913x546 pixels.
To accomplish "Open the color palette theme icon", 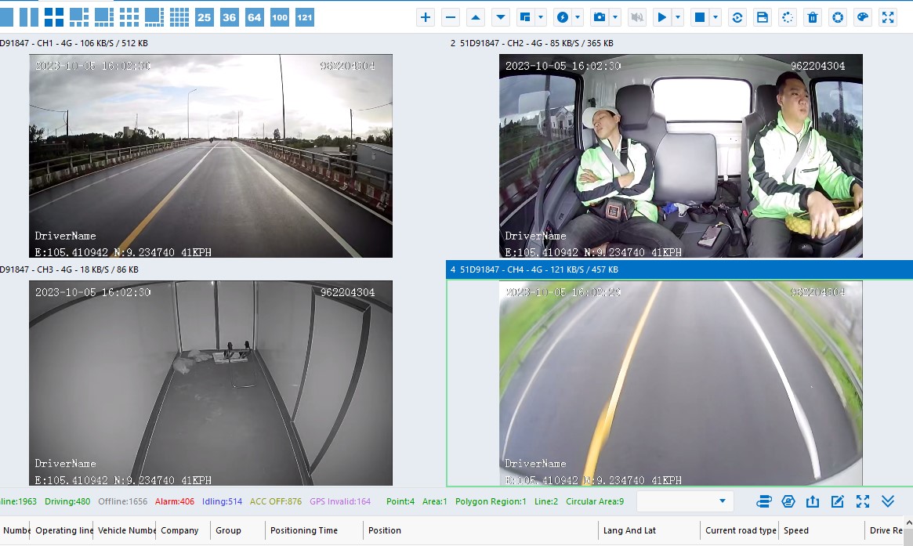I will [x=863, y=17].
